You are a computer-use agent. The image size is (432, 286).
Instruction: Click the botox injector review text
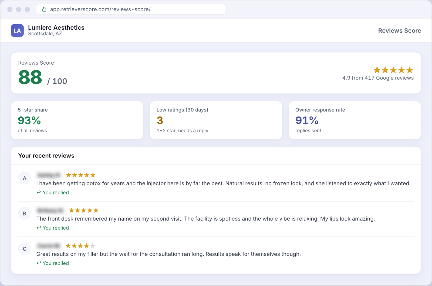[x=223, y=183]
